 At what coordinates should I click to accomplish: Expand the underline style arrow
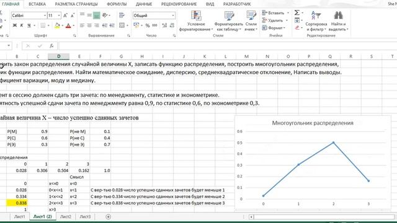[34, 25]
